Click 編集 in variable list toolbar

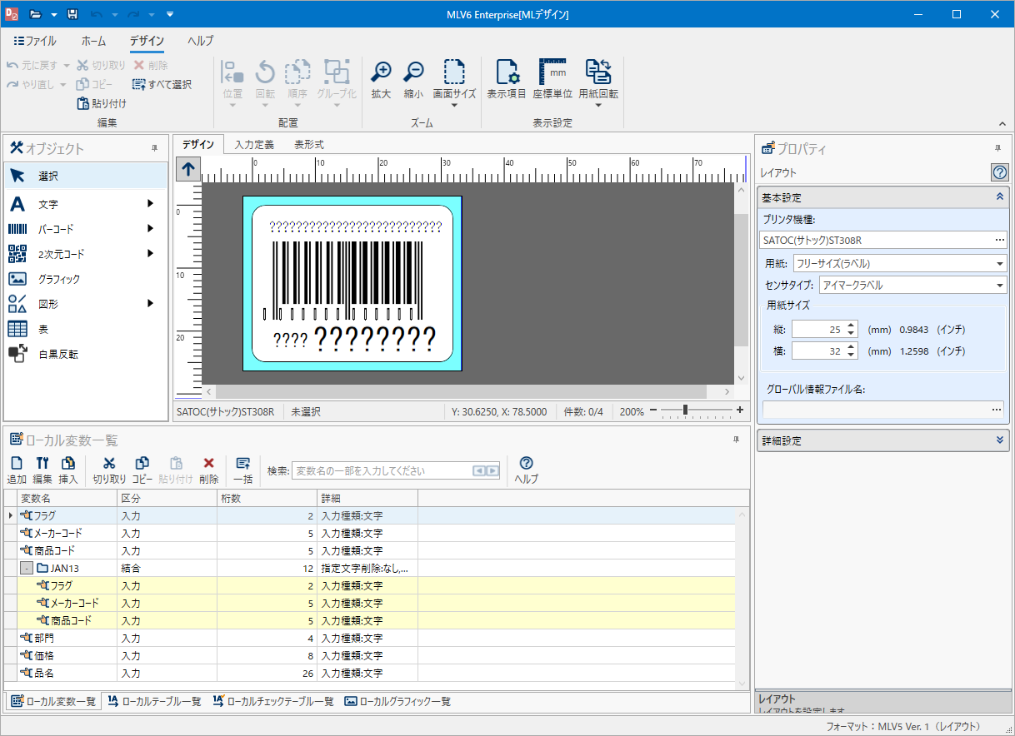click(x=42, y=470)
